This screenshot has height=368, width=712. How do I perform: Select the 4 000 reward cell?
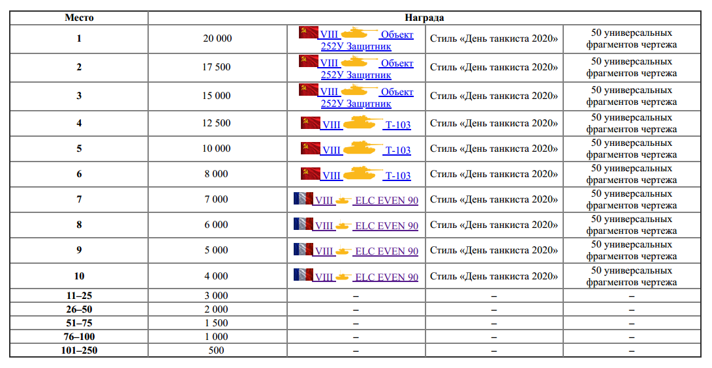[x=217, y=276]
